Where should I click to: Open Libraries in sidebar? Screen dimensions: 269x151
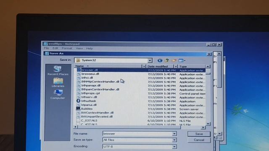[x=58, y=83]
